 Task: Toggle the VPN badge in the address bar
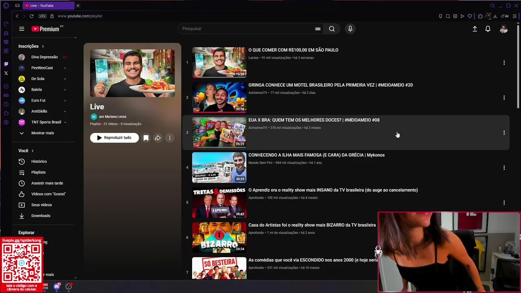point(42,16)
